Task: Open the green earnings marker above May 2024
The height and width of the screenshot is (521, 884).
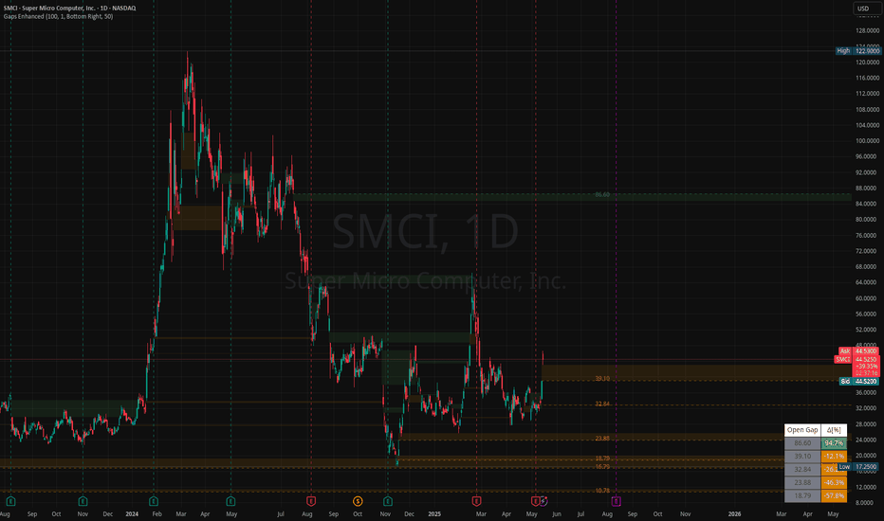Action: pyautogui.click(x=230, y=501)
